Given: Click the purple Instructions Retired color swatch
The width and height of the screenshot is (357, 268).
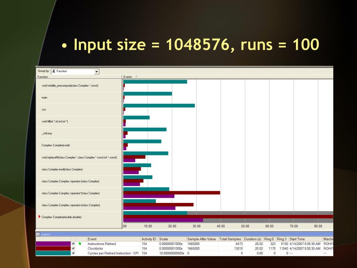Looking at the screenshot, I should click(53, 244).
